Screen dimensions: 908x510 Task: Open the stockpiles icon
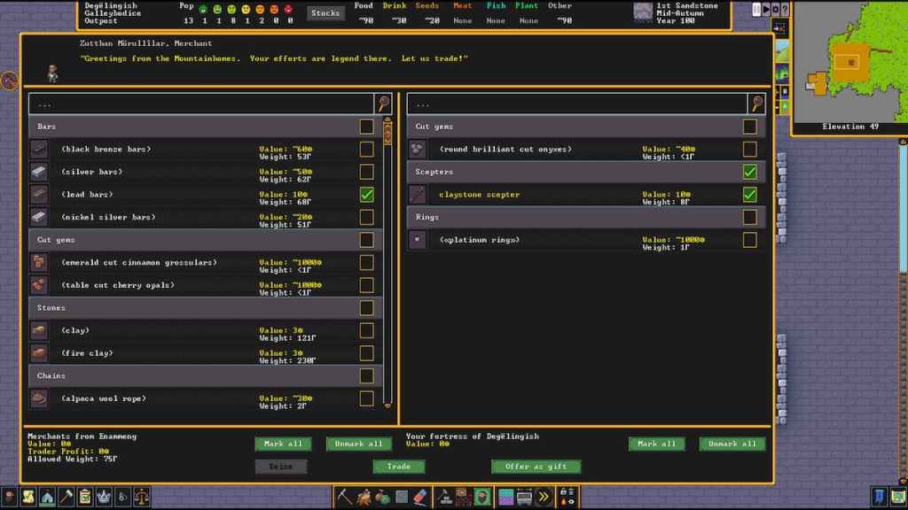pos(463,497)
